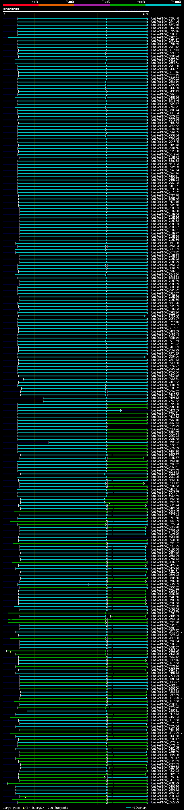Open hit UniRef100_B9RFQ1
This screenshot has height=810, width=184.
165,37
